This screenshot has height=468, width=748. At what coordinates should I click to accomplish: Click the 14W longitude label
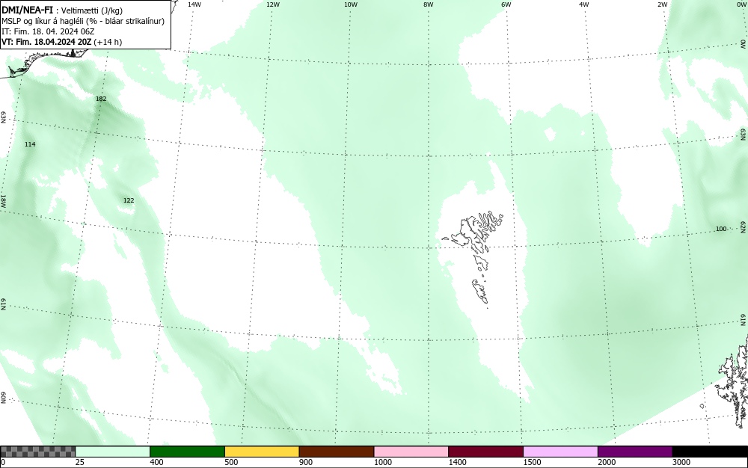[194, 4]
